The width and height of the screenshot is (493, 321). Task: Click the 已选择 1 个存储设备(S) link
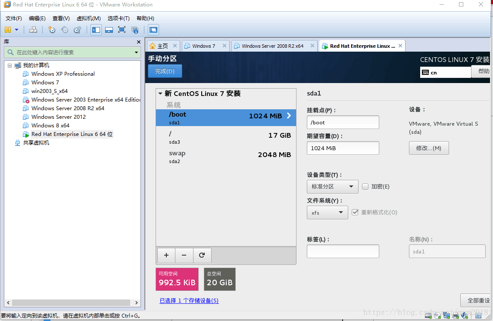[x=189, y=301]
